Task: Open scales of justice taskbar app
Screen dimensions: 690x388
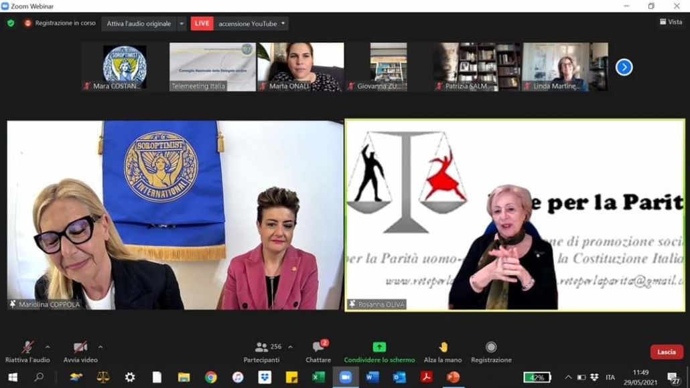Action: click(x=103, y=377)
